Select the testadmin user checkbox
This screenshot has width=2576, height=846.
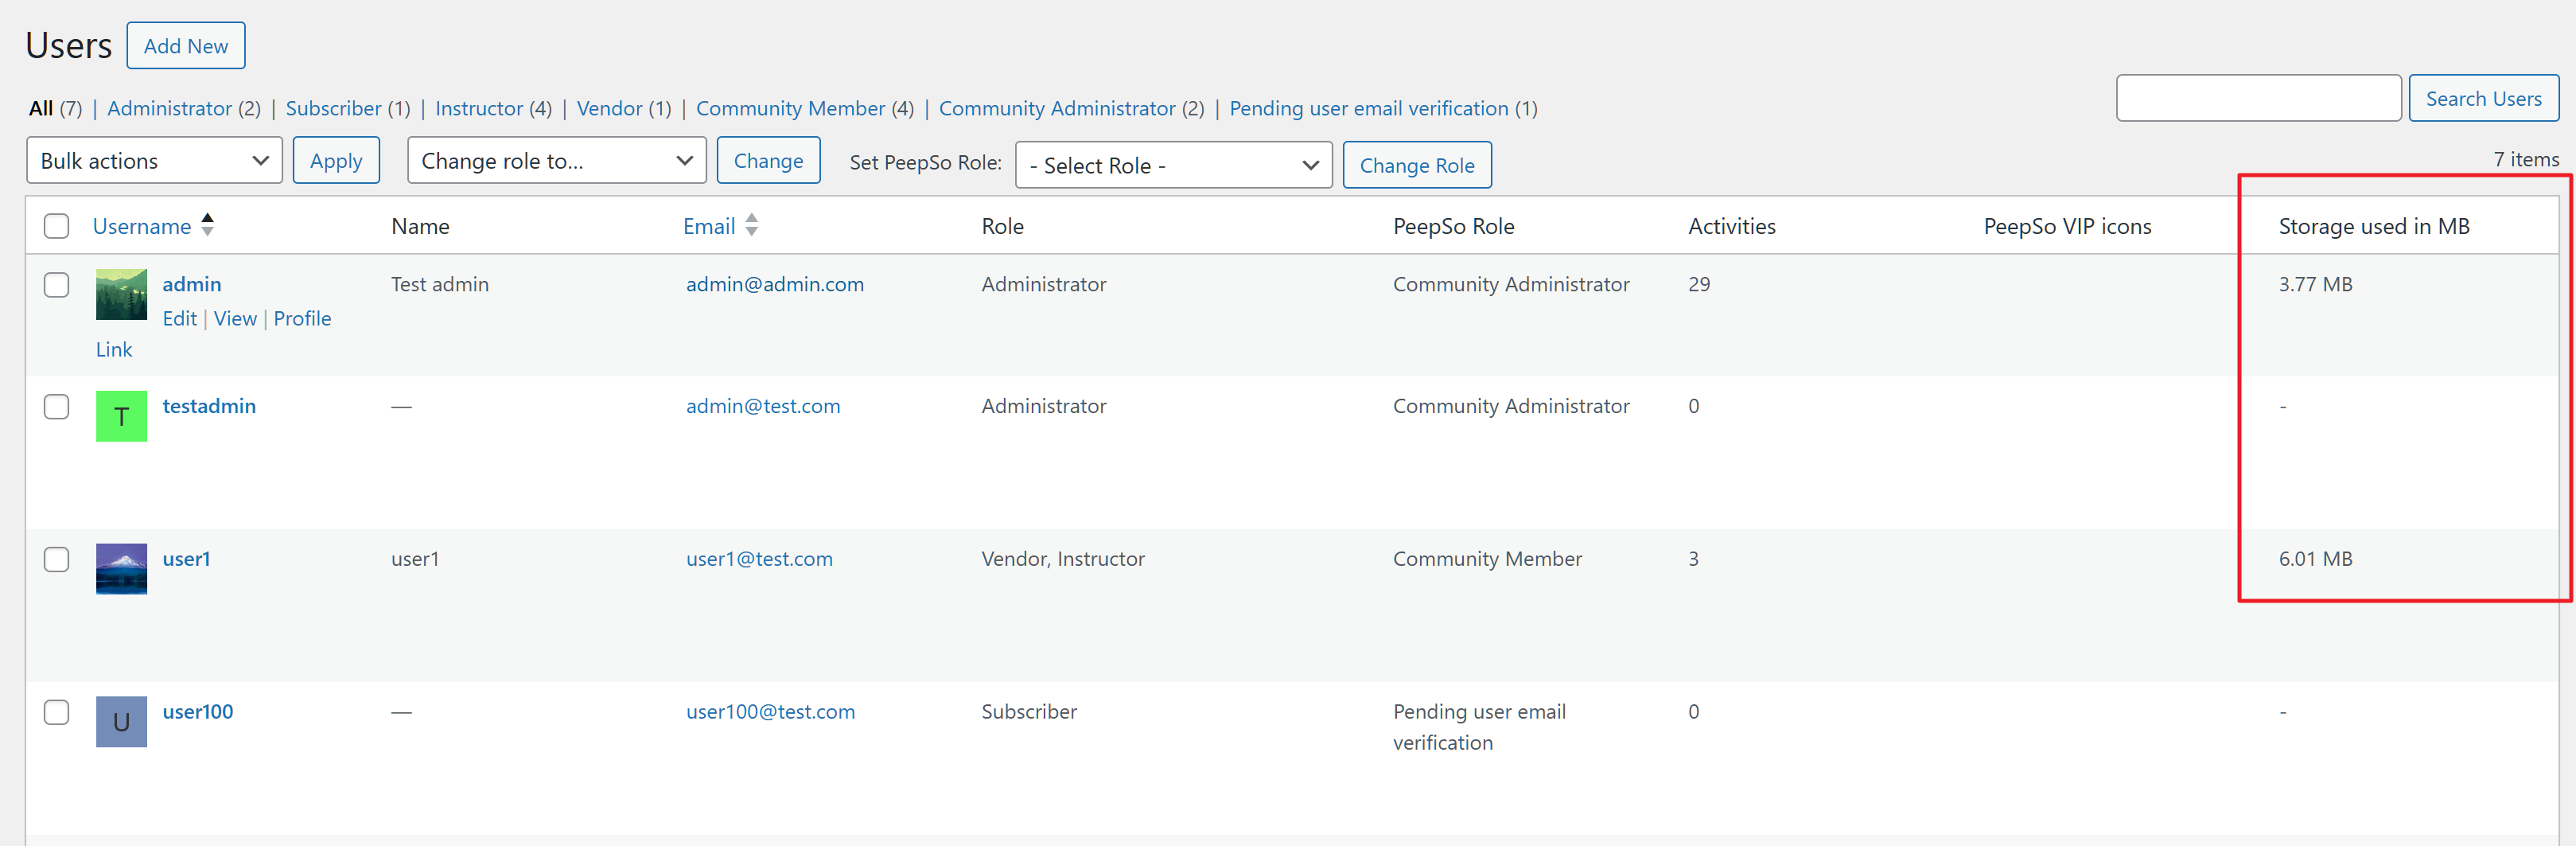(57, 407)
